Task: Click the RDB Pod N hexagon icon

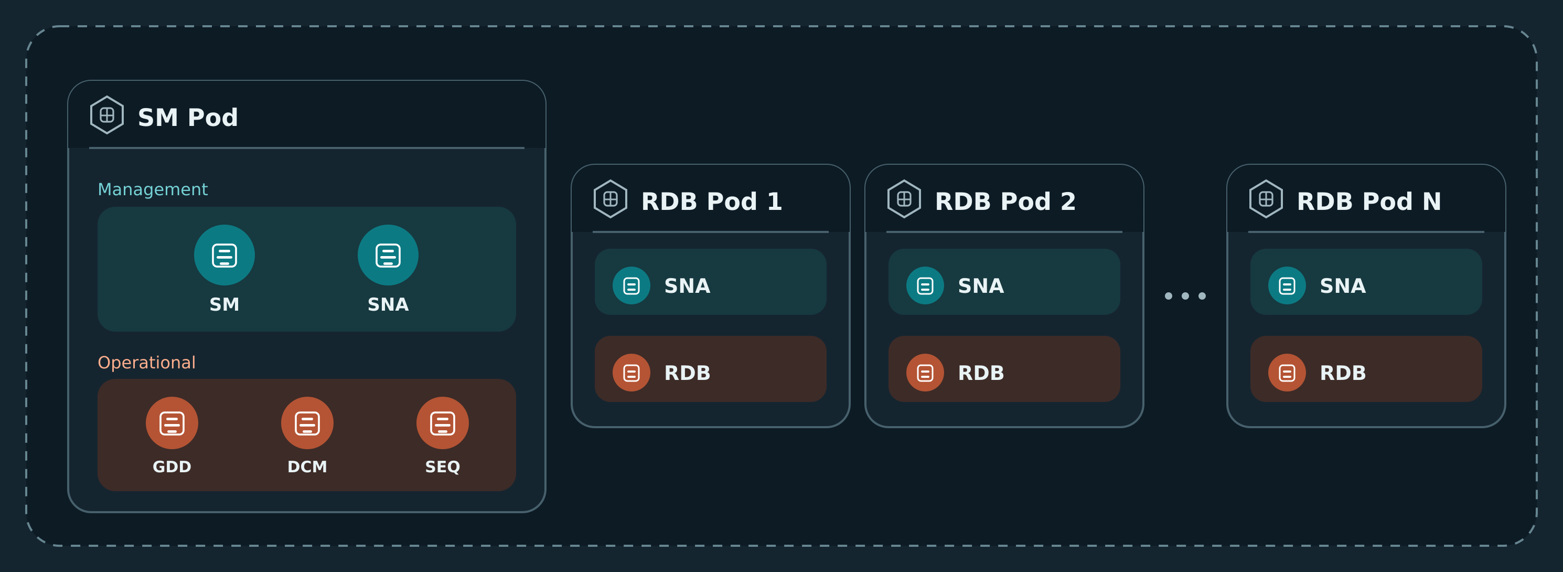Action: coord(1266,198)
